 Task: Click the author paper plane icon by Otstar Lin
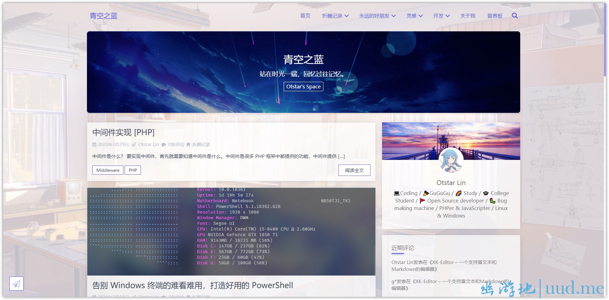point(134,145)
